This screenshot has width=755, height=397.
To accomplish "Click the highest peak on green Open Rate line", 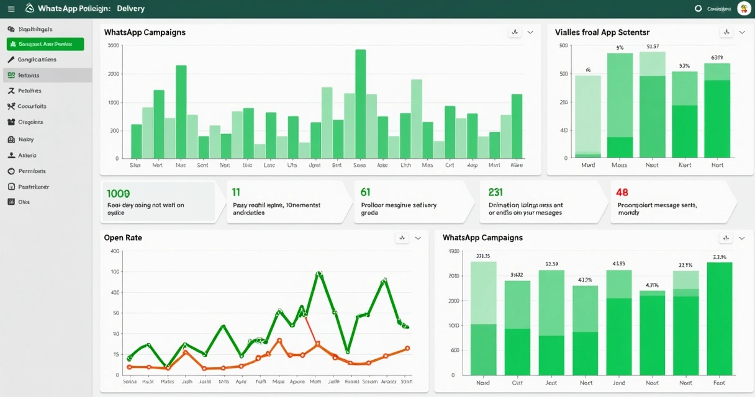I will click(x=319, y=273).
